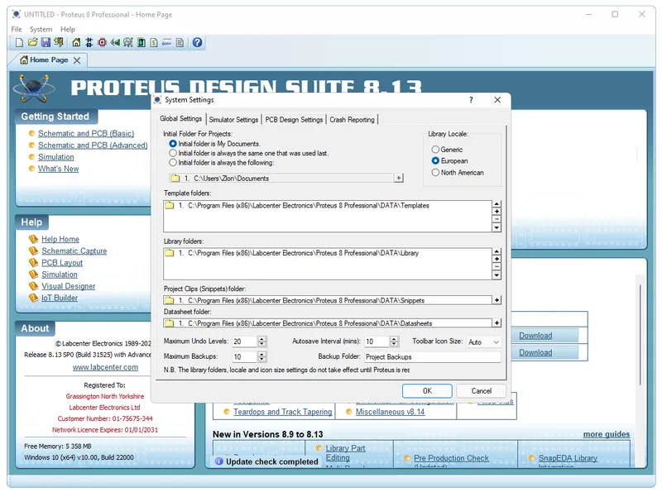
Task: Click the New Project toolbar icon
Action: (x=18, y=42)
